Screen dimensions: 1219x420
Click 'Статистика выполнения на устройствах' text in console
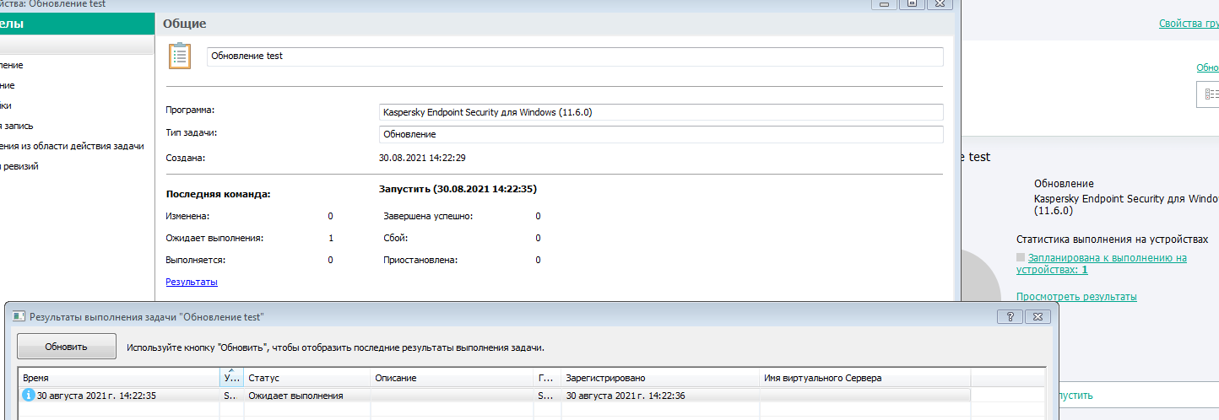[1112, 240]
